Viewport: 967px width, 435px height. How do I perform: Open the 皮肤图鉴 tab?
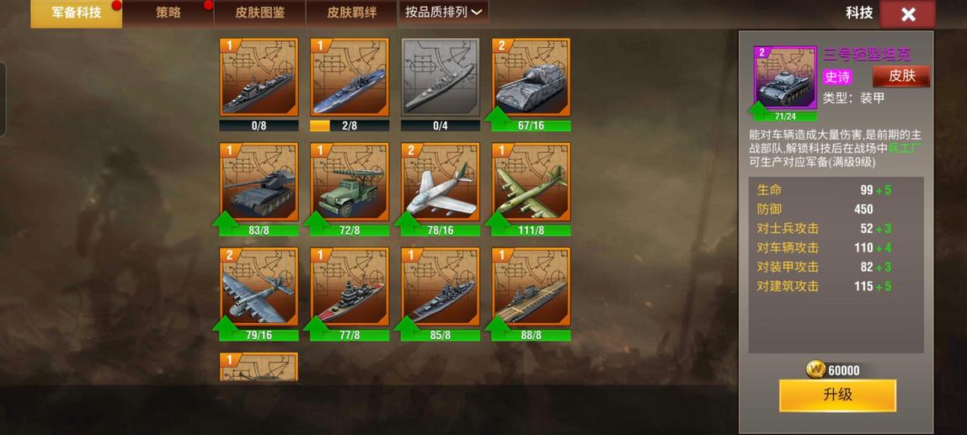(x=259, y=13)
